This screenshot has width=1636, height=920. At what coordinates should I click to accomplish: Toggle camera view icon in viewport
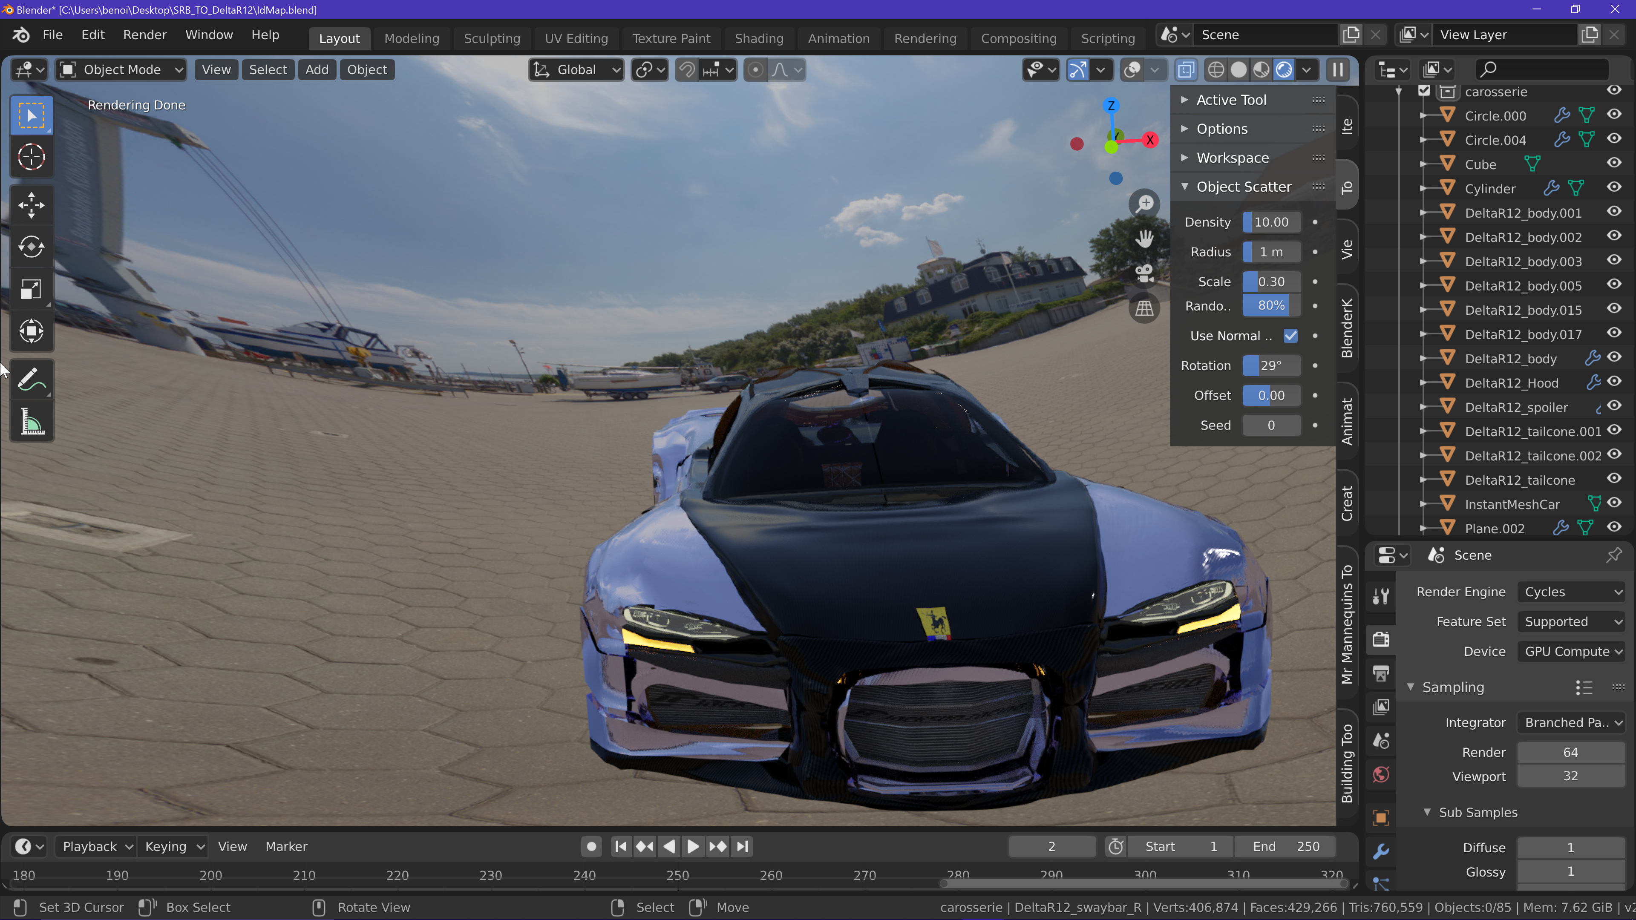(1144, 273)
